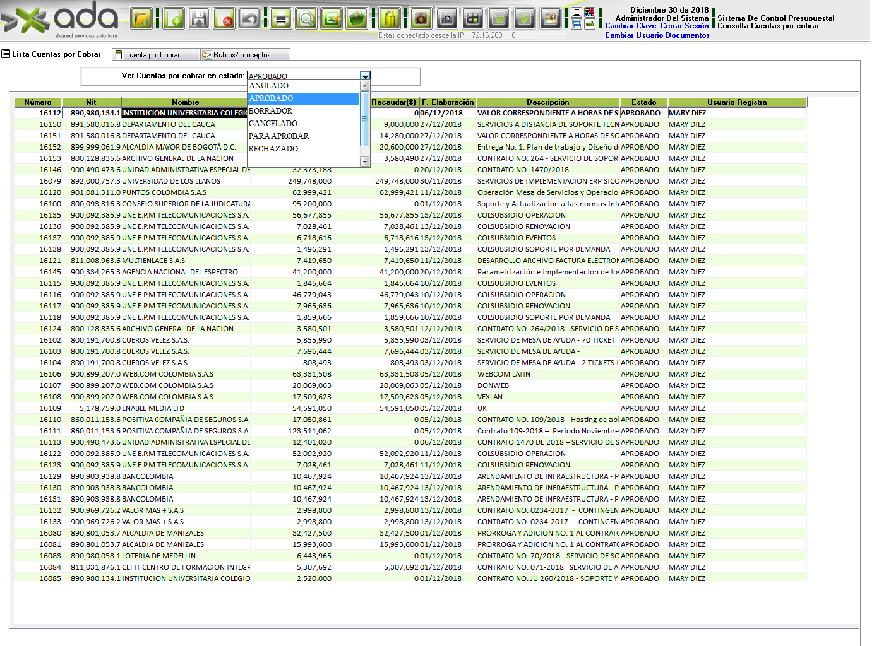Click the save floppy disk icon
Screen dimensions: 879x646
(199, 19)
